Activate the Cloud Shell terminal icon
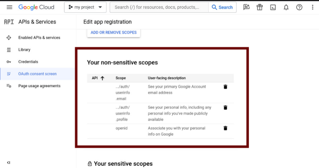The height and width of the screenshot is (168, 319). click(x=273, y=7)
